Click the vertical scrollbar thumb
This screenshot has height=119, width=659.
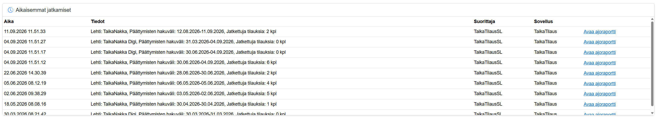pyautogui.click(x=652, y=64)
